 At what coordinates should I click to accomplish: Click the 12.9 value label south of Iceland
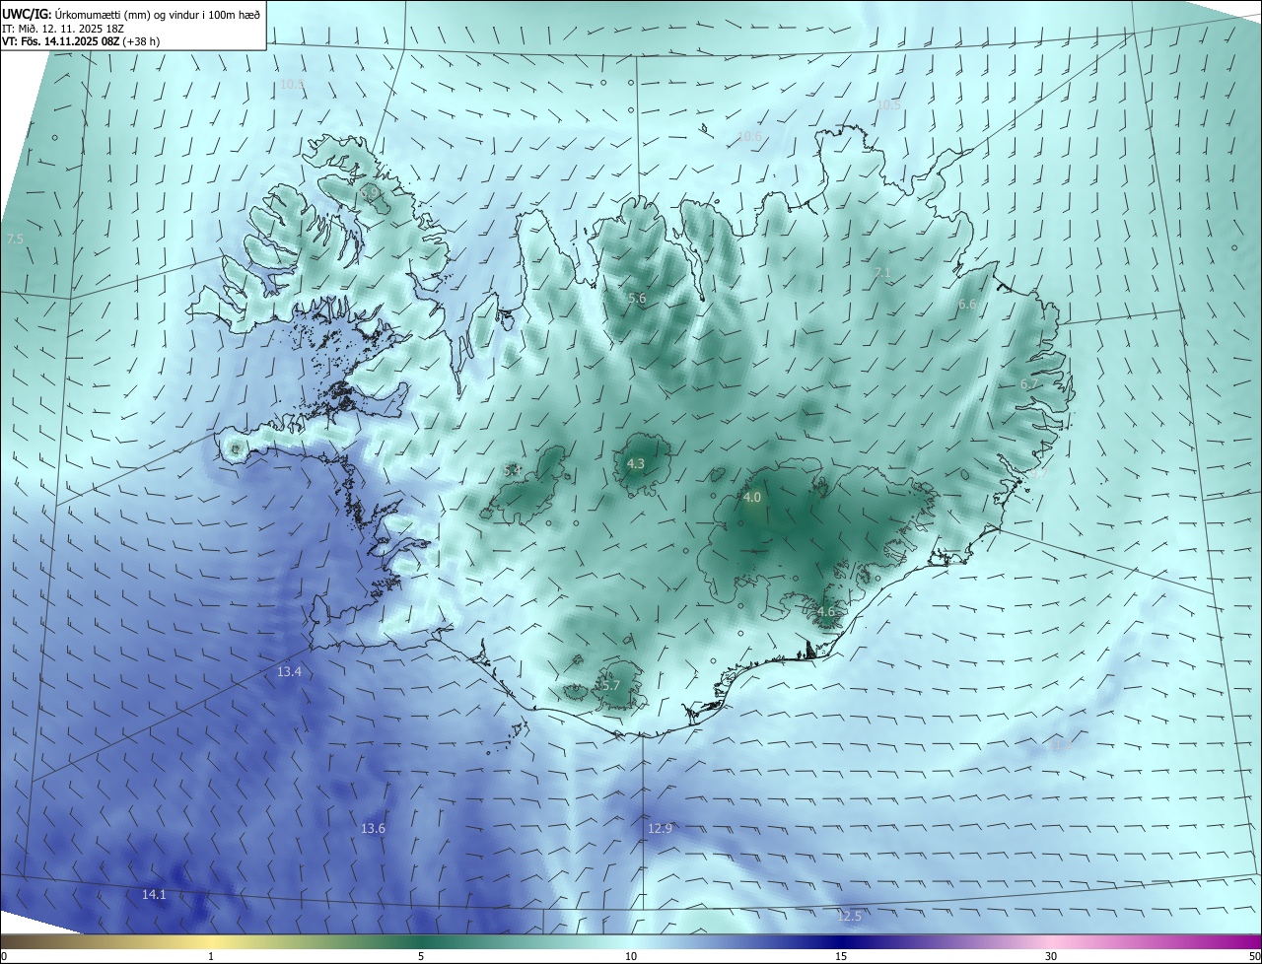pos(660,829)
